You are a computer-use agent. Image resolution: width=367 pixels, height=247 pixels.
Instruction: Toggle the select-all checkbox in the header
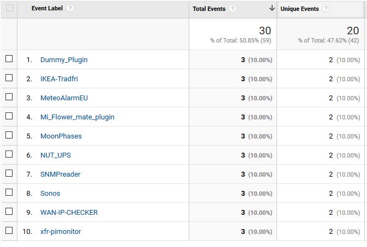(9, 8)
